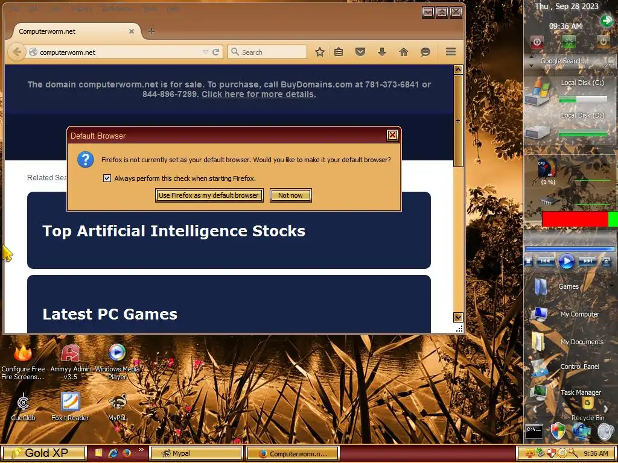Skip to next track in sidebar player
The image size is (618, 463).
[587, 261]
